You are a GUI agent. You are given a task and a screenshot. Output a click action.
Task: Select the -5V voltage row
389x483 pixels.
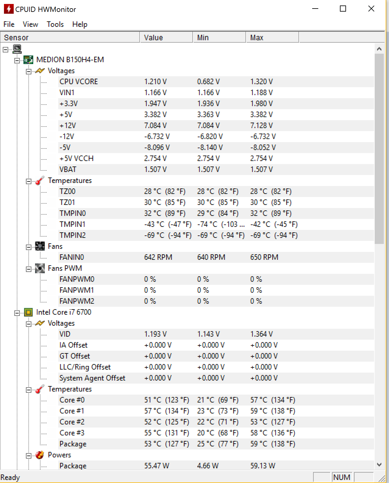tap(216, 148)
